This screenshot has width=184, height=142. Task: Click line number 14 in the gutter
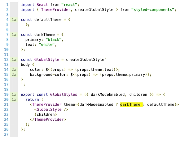[6, 70]
